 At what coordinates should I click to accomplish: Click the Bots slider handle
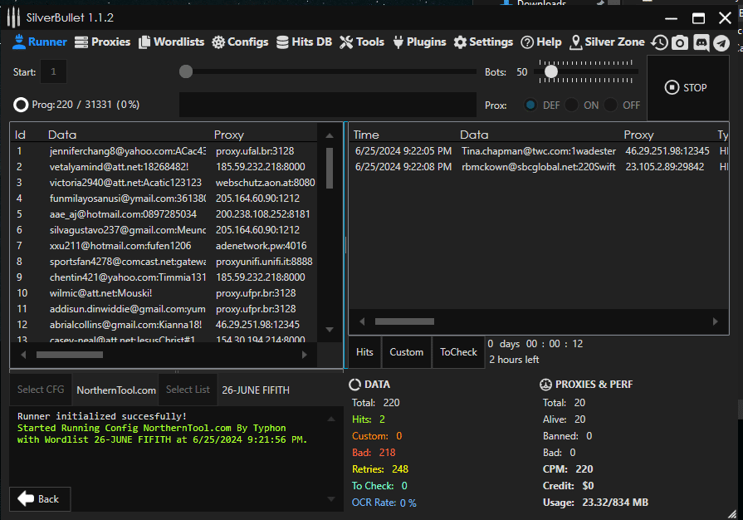tap(550, 72)
